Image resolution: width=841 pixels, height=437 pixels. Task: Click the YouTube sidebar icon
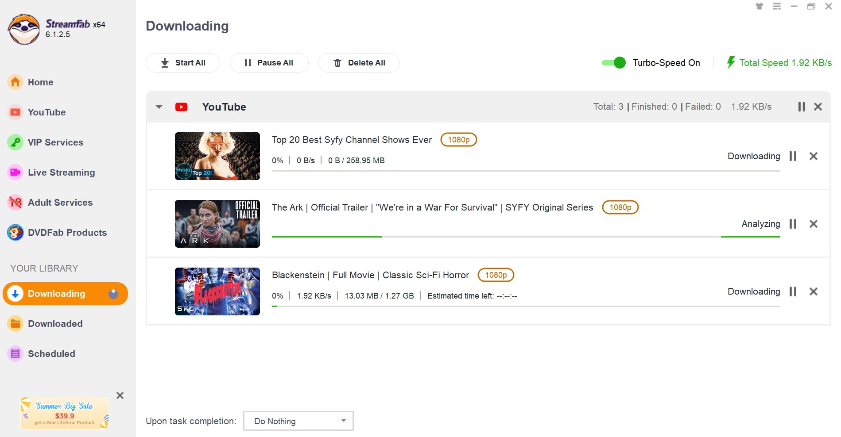16,112
